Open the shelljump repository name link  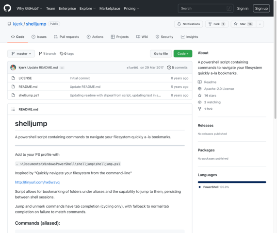[36, 24]
